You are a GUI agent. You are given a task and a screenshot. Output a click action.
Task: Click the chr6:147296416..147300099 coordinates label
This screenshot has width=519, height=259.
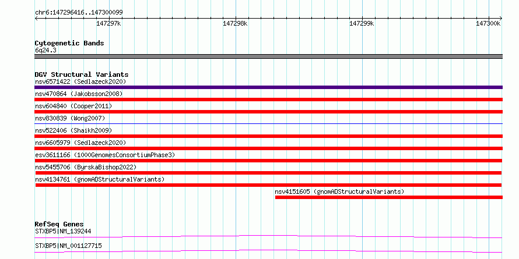[79, 13]
